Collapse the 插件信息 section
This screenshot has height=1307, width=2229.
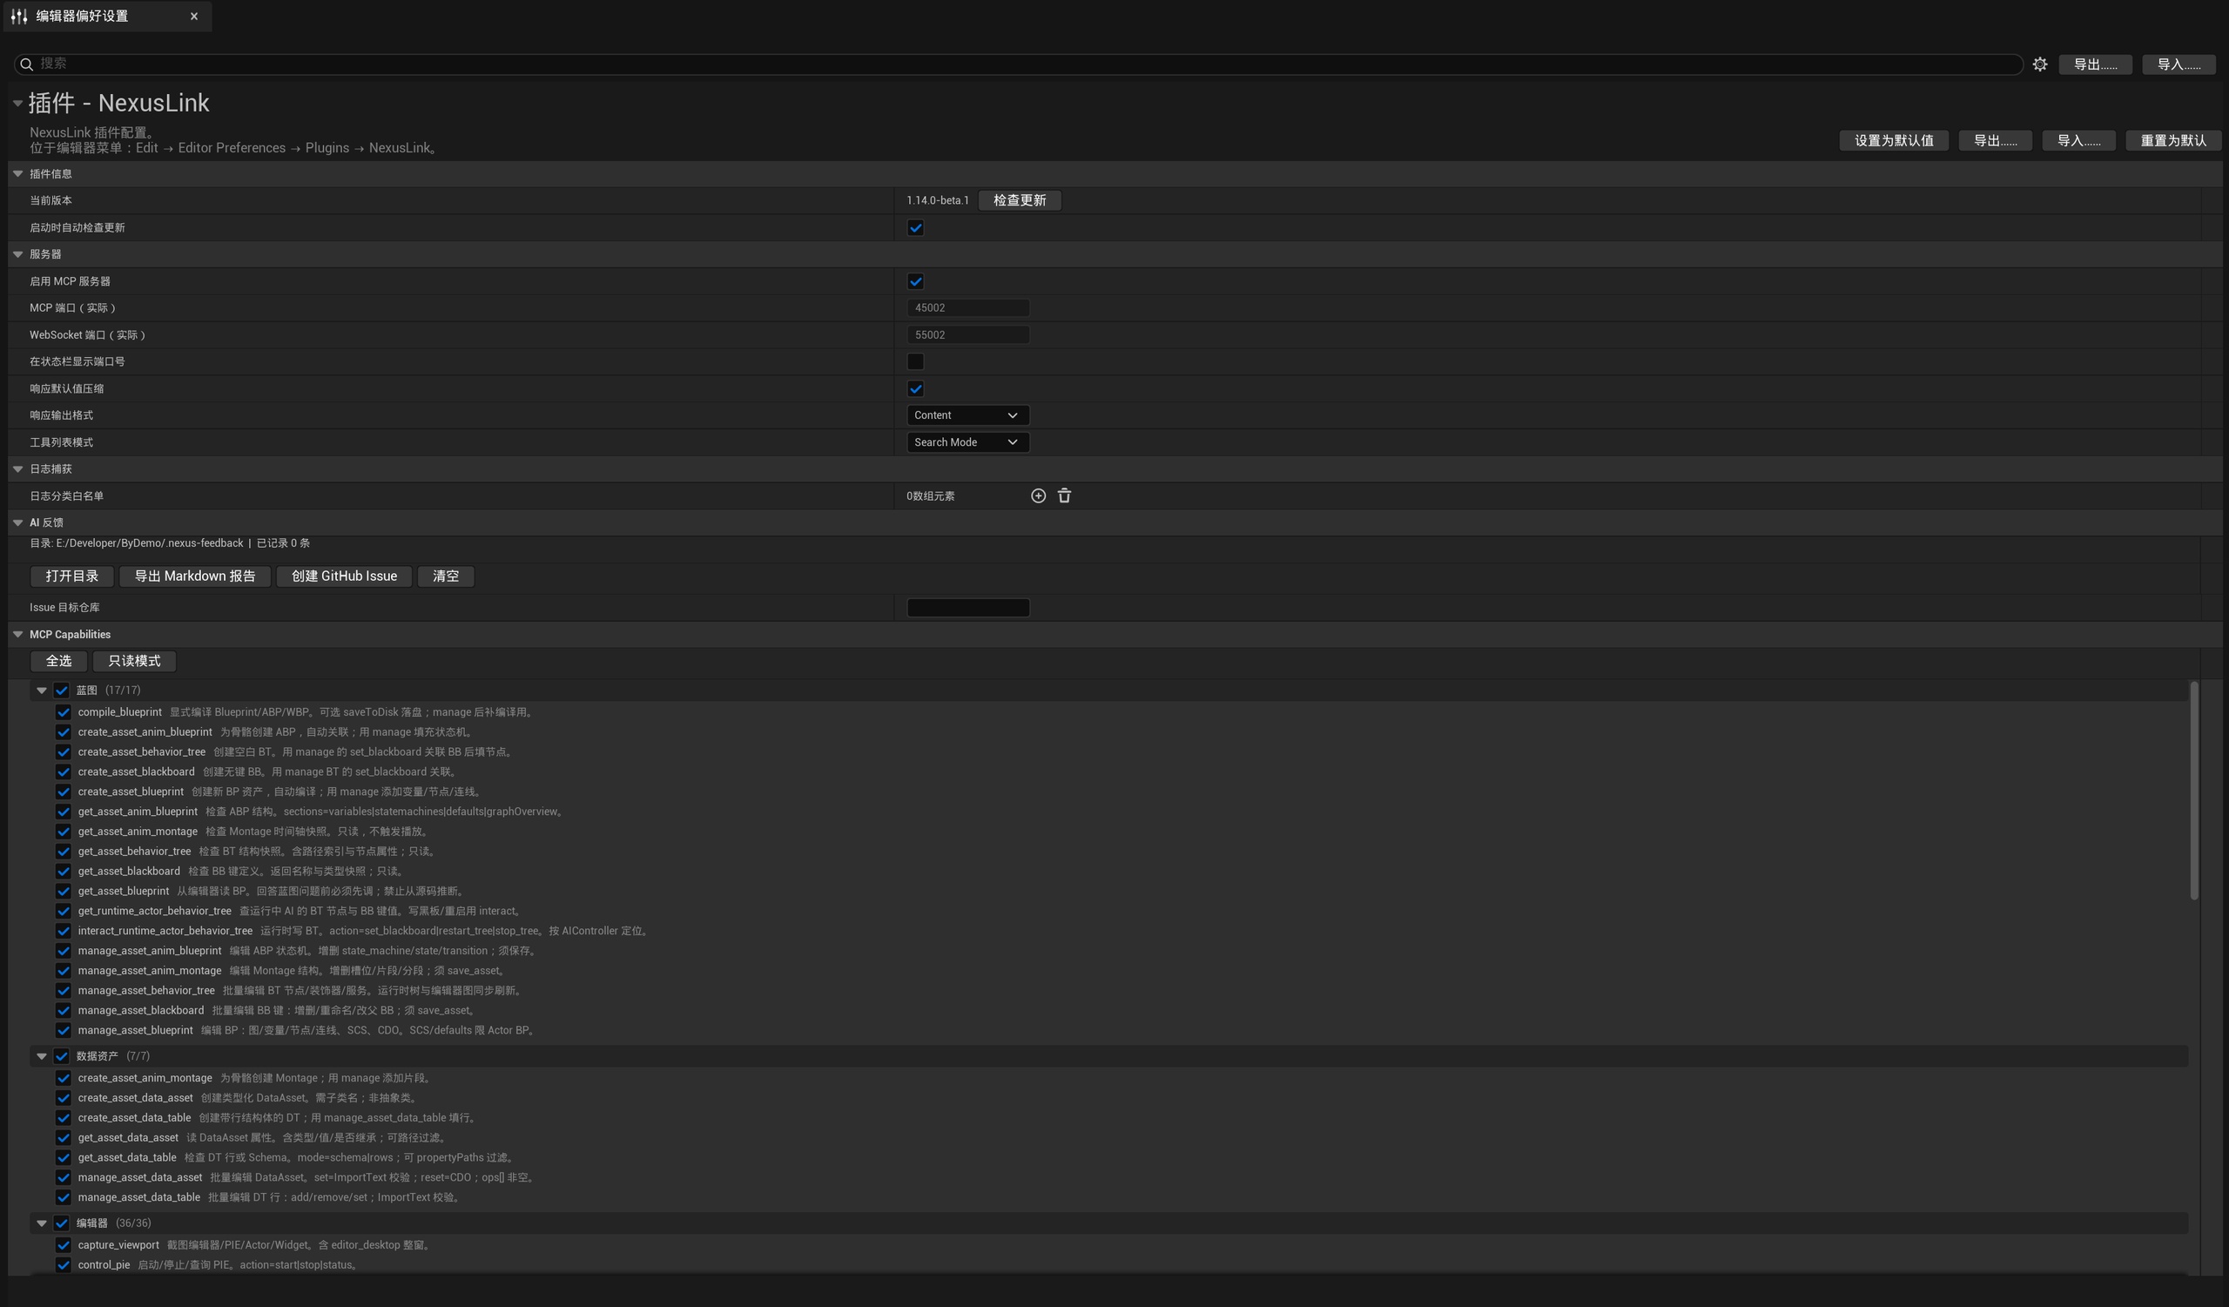pyautogui.click(x=17, y=174)
